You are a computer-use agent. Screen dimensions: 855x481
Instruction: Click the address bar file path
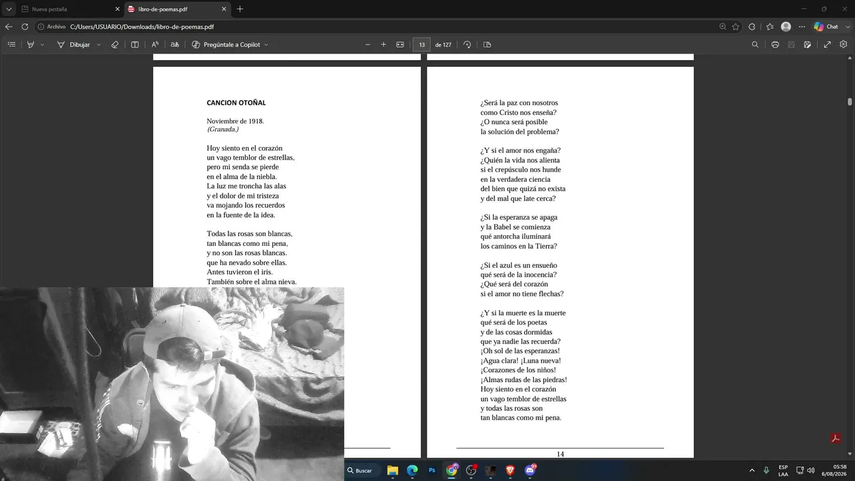142,27
